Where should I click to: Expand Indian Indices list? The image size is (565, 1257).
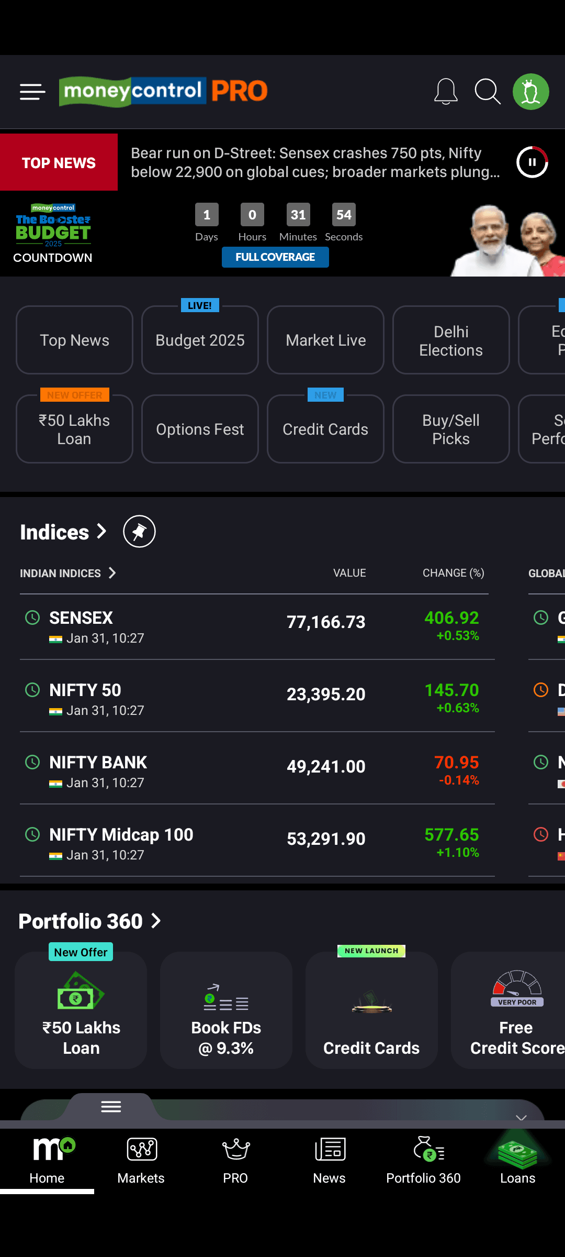click(112, 573)
